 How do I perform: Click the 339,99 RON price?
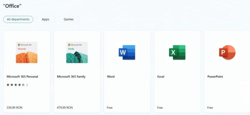(x=14, y=108)
